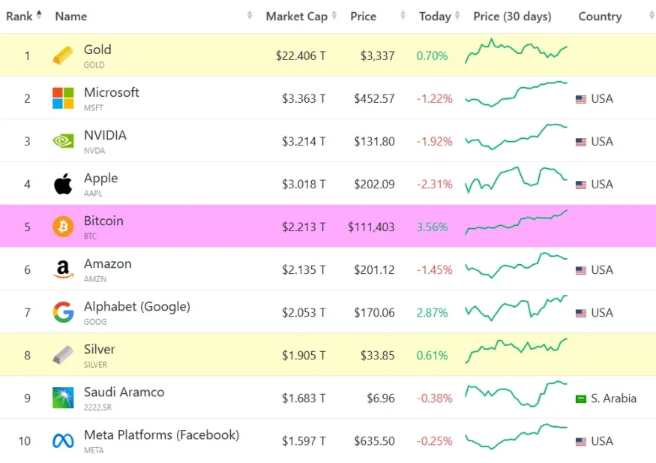Viewport: 656px width, 463px height.
Task: View Gold 30-day price chart
Action: [x=516, y=51]
